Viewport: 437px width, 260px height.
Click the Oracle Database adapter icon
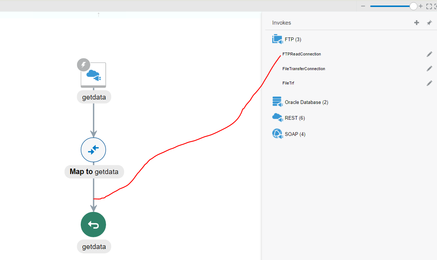point(277,102)
